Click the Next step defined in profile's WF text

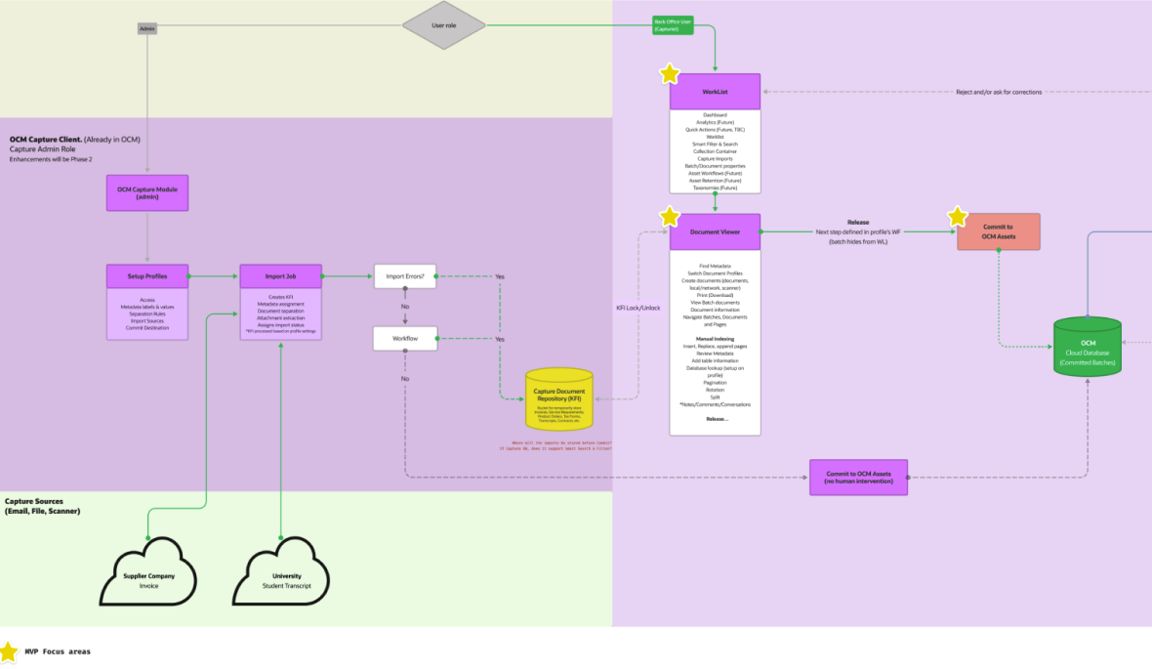[857, 231]
